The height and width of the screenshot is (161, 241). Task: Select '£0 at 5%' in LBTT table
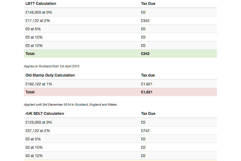click(33, 29)
